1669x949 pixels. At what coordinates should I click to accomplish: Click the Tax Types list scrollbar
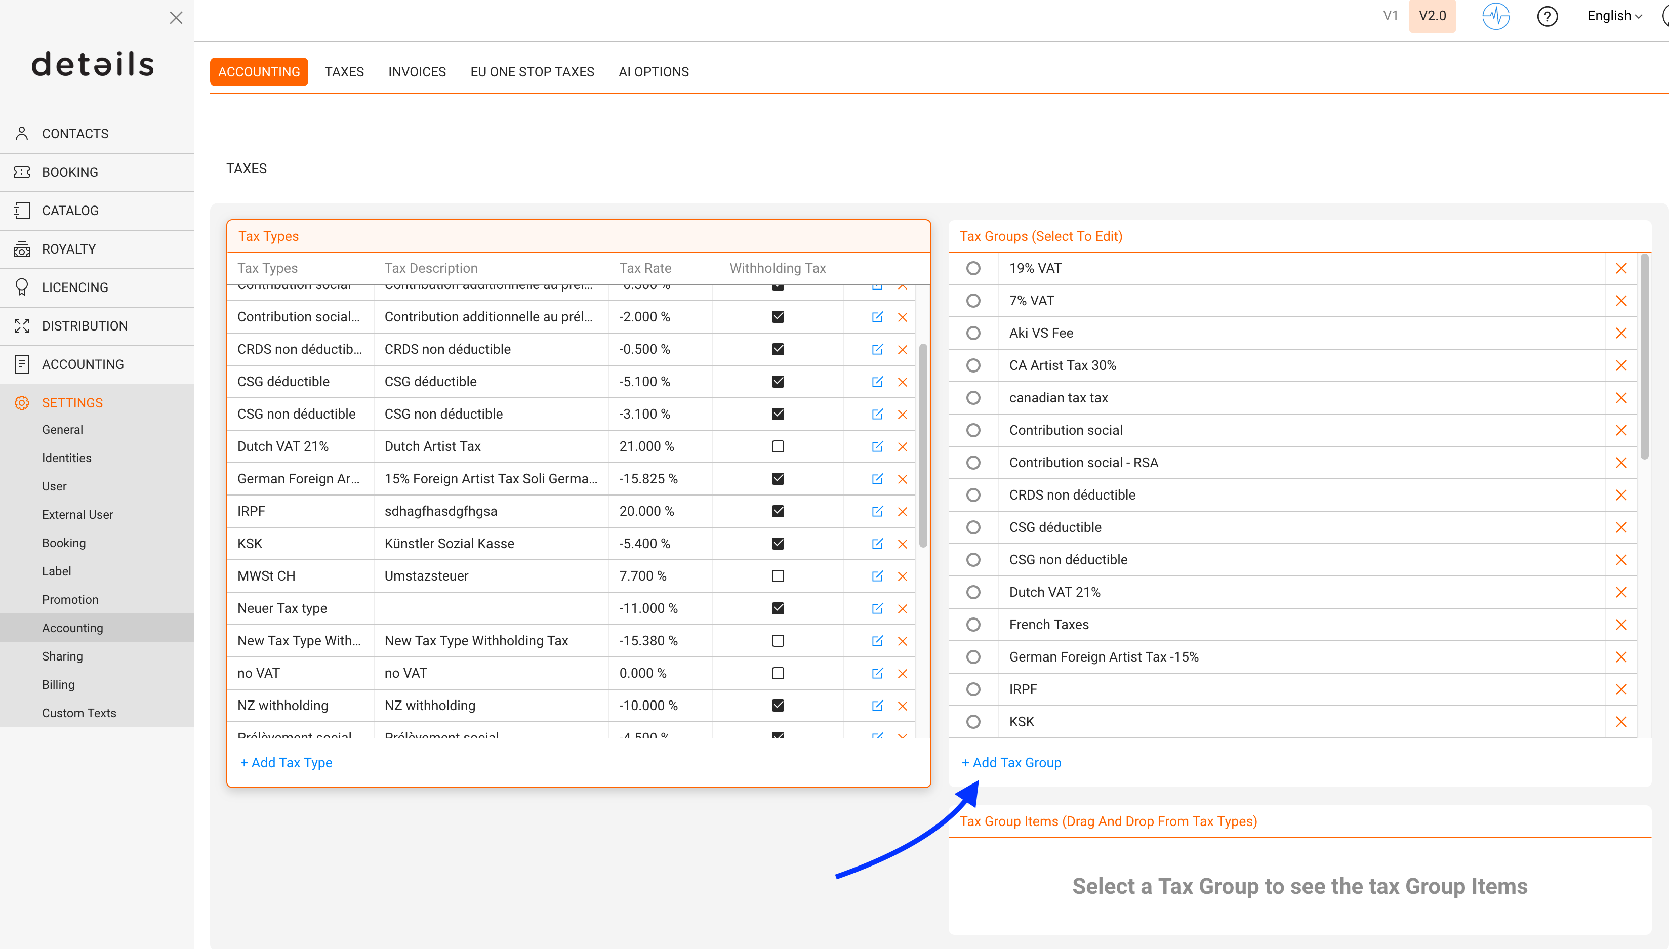point(923,446)
